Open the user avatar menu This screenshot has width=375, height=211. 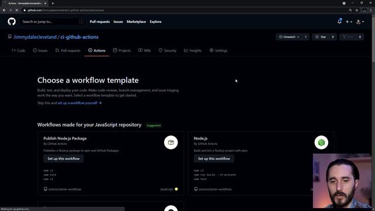coord(360,22)
